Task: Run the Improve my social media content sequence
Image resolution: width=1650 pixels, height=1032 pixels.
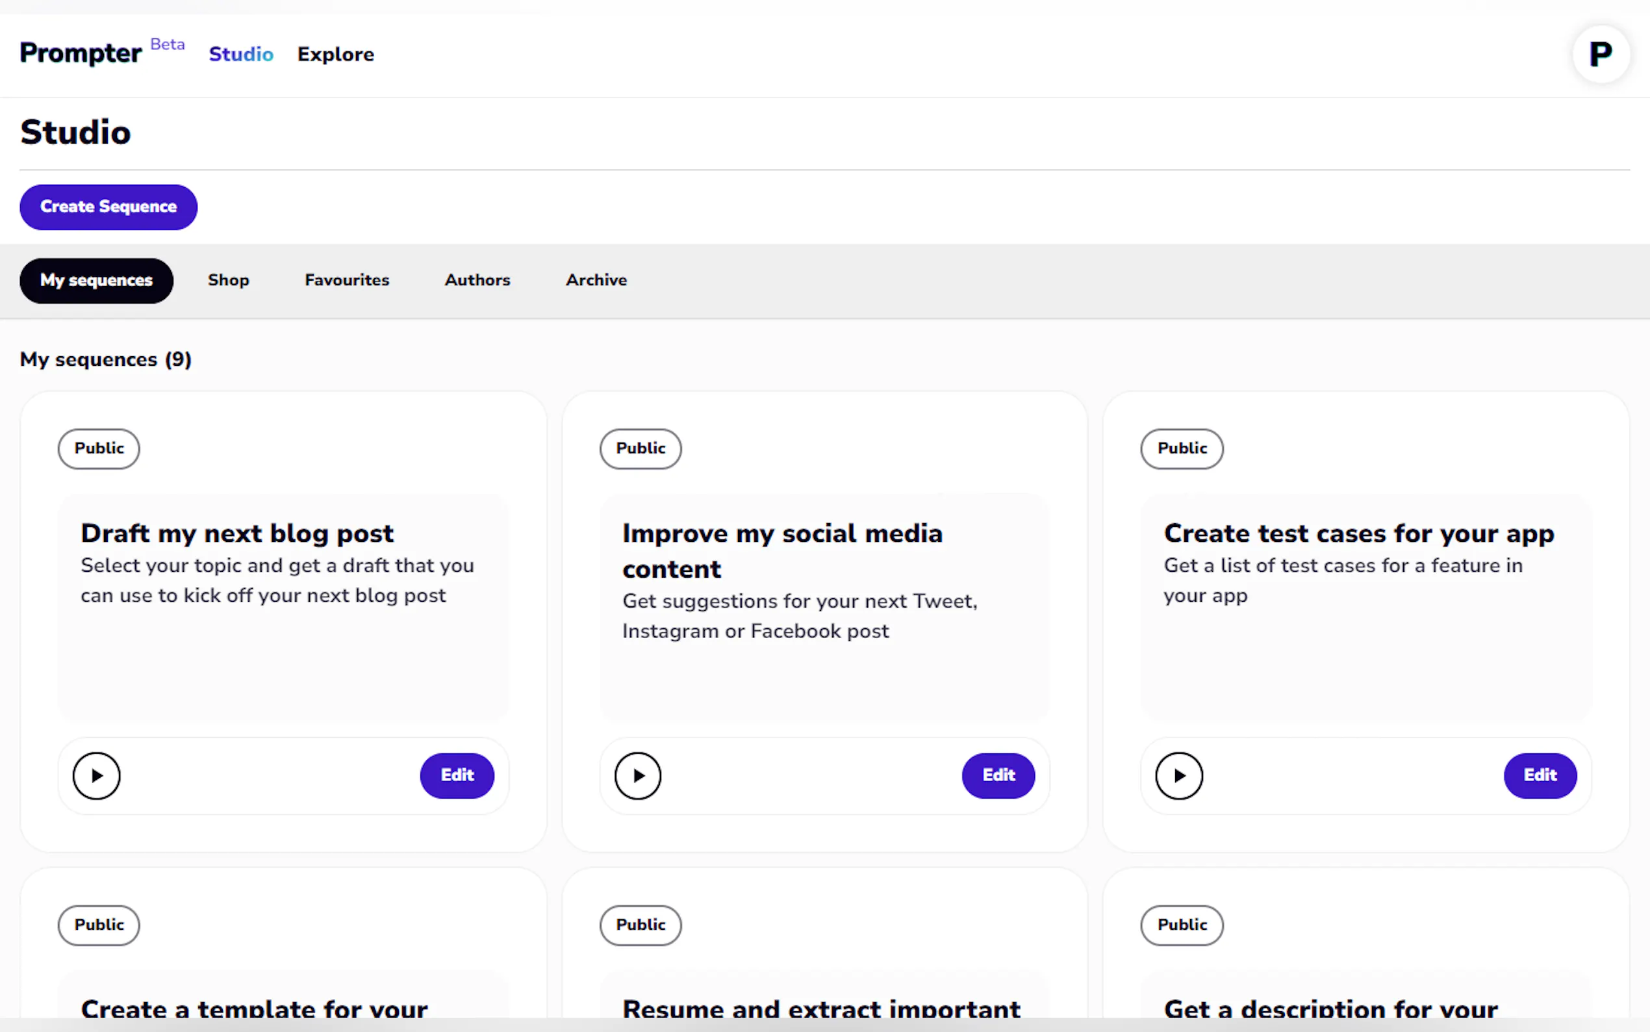Action: coord(637,775)
